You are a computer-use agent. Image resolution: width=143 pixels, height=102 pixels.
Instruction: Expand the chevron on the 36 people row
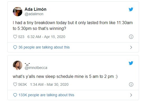click(x=131, y=47)
